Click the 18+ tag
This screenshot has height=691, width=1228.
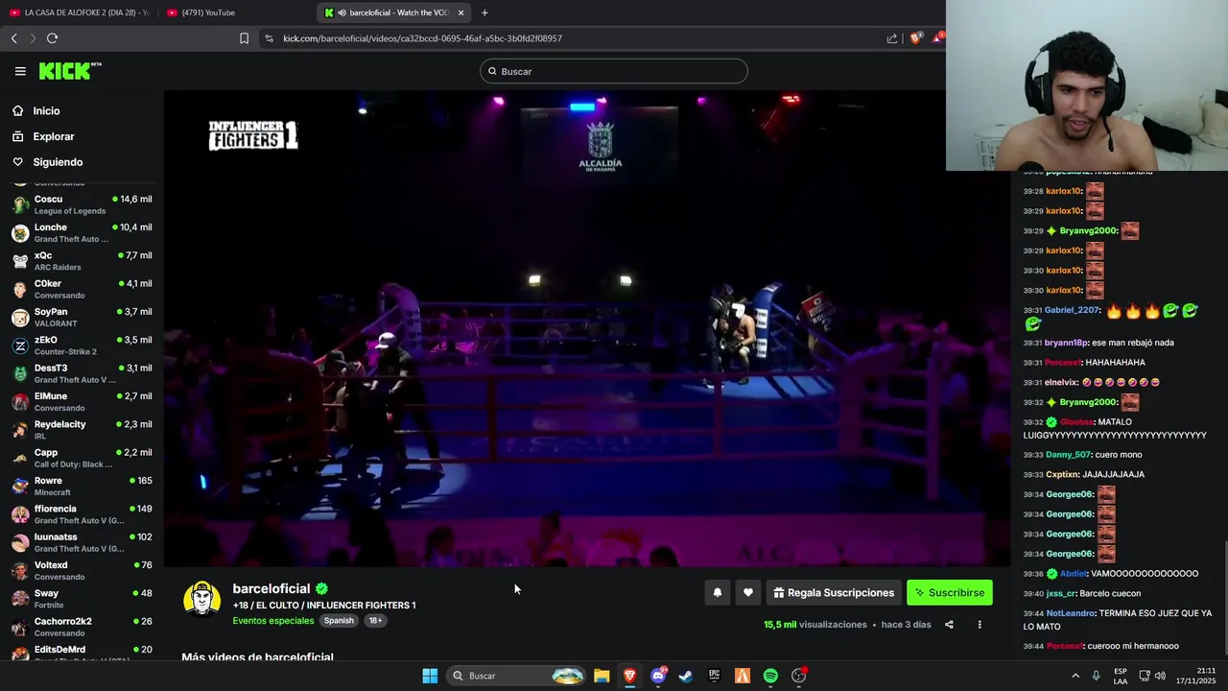[x=375, y=621]
